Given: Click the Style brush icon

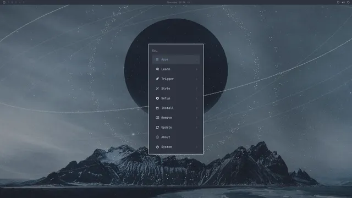Looking at the screenshot, I should click(157, 89).
